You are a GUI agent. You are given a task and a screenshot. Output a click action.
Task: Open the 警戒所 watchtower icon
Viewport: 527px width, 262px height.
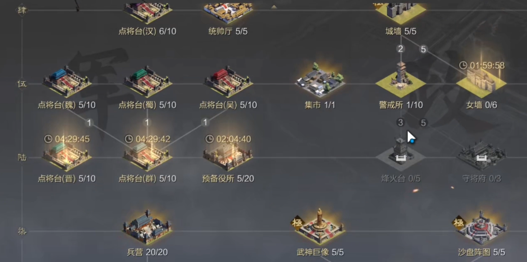[400, 79]
